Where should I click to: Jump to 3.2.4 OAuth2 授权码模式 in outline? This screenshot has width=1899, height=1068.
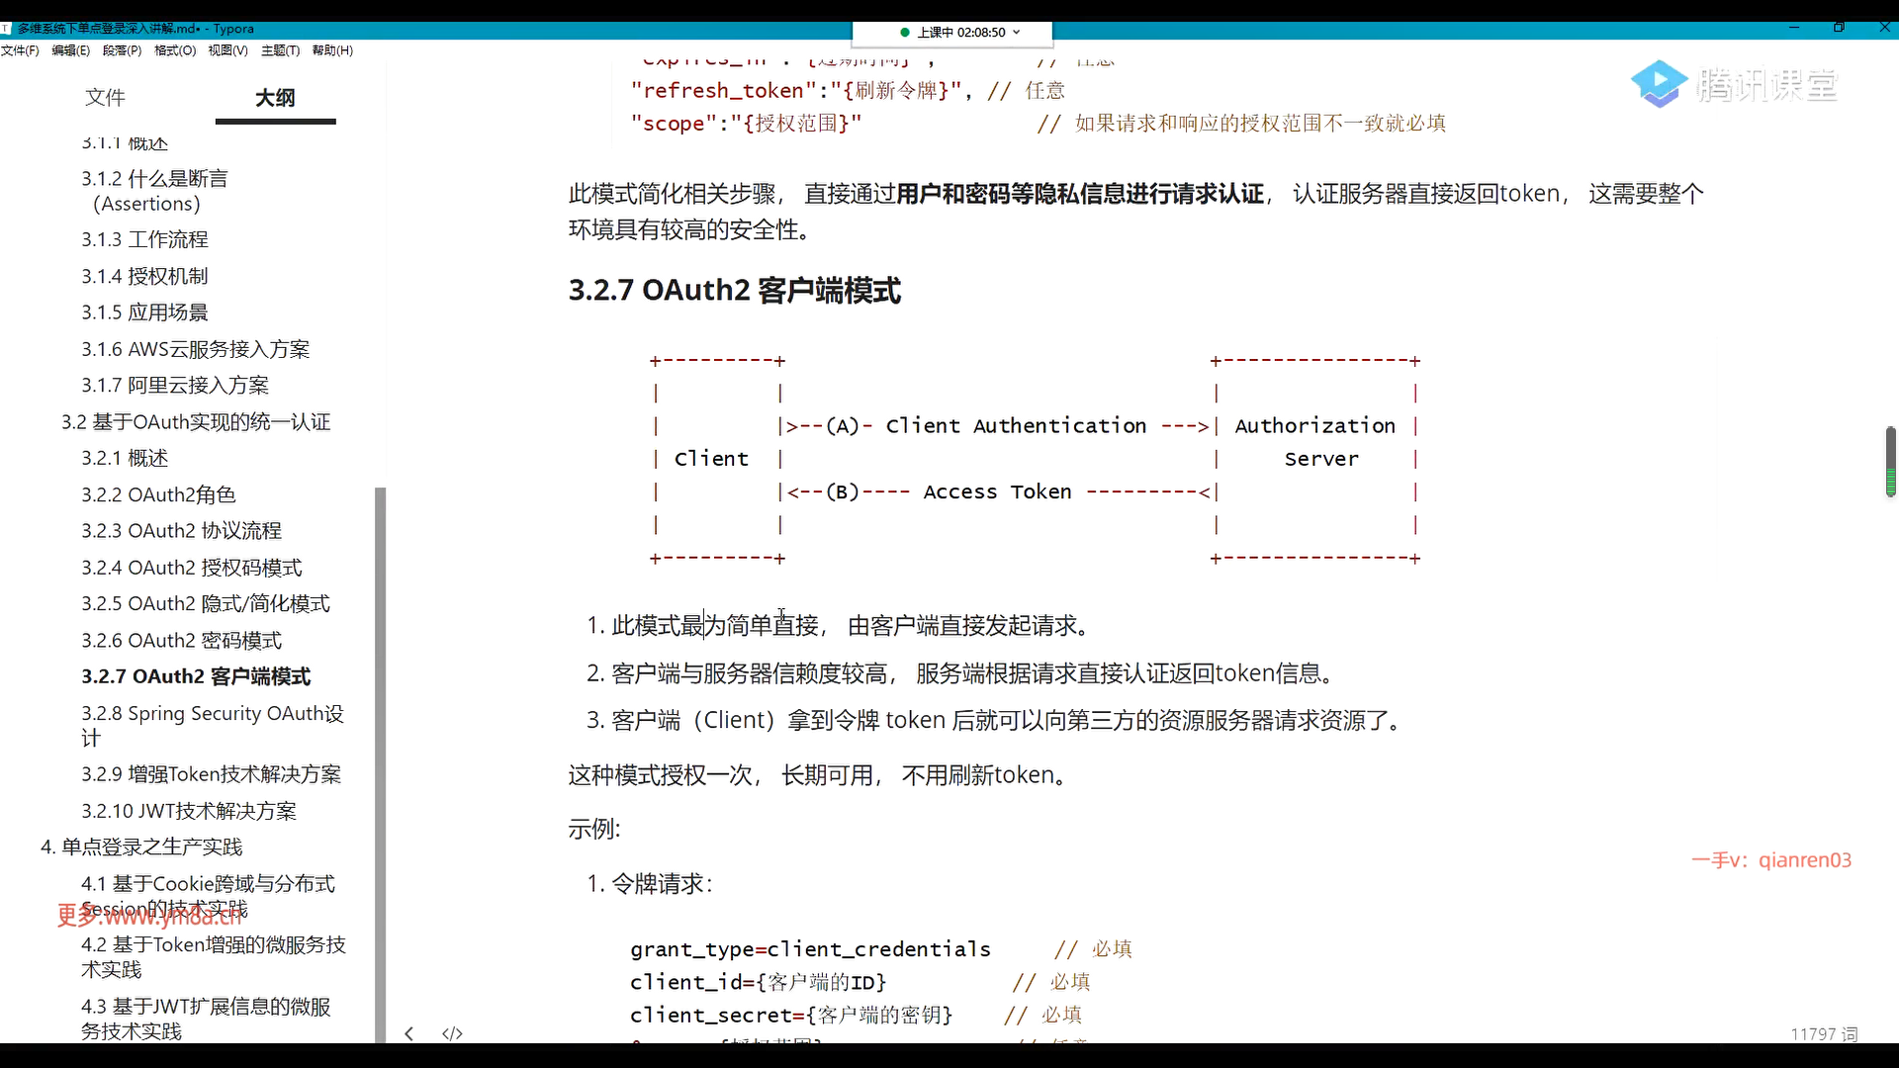191,568
